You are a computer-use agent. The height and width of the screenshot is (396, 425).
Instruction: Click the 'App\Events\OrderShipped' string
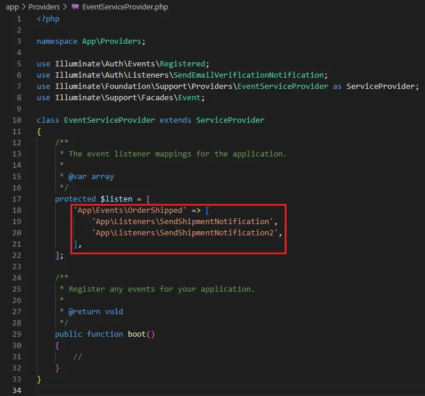[130, 210]
